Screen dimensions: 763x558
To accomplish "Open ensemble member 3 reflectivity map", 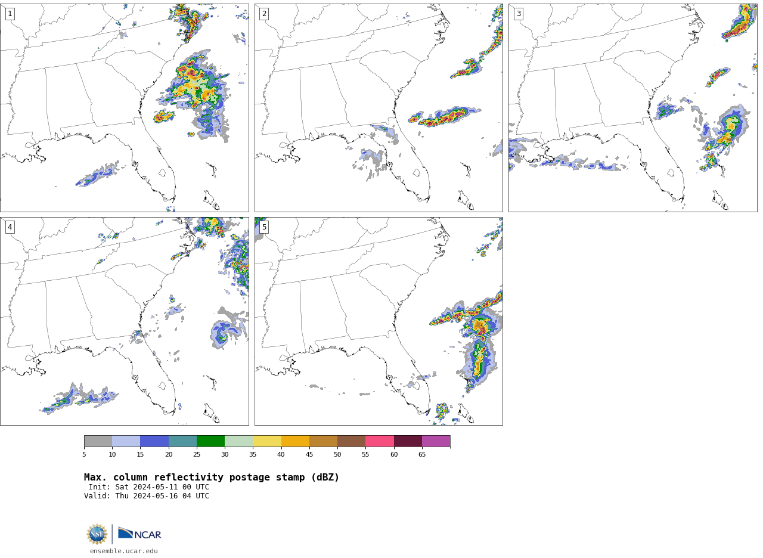I will pyautogui.click(x=632, y=108).
